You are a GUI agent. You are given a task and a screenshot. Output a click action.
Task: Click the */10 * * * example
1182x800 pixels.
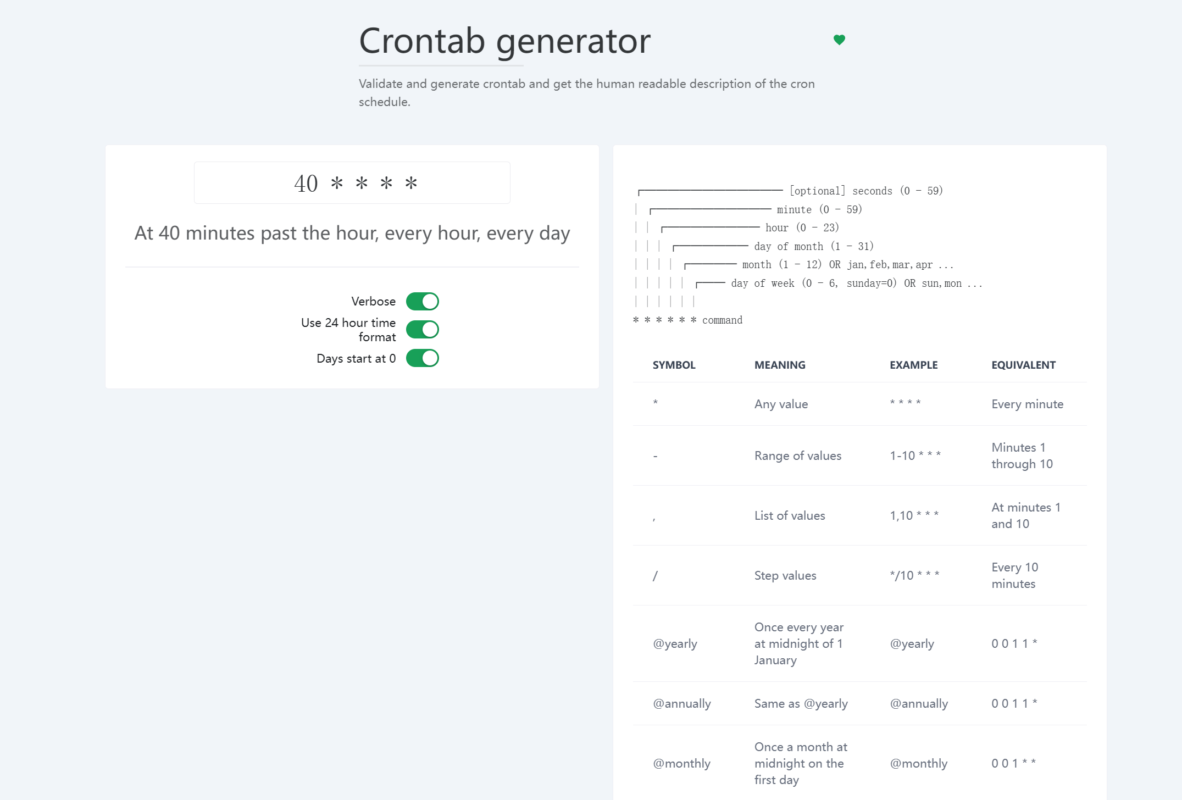coord(914,575)
